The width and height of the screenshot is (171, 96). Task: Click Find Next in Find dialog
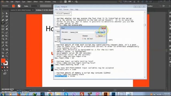[x=100, y=32]
